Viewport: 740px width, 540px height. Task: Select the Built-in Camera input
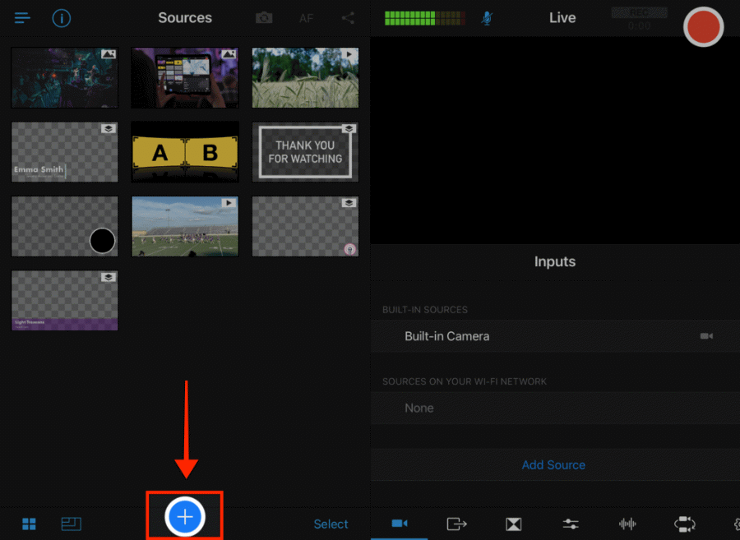pyautogui.click(x=555, y=336)
